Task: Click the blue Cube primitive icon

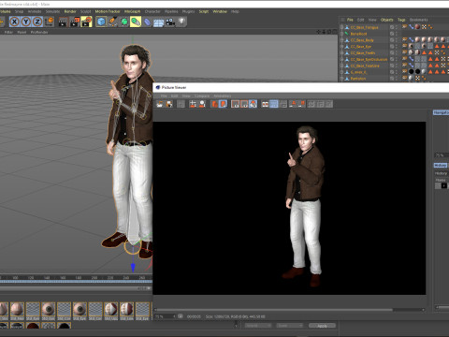Action: (x=101, y=22)
